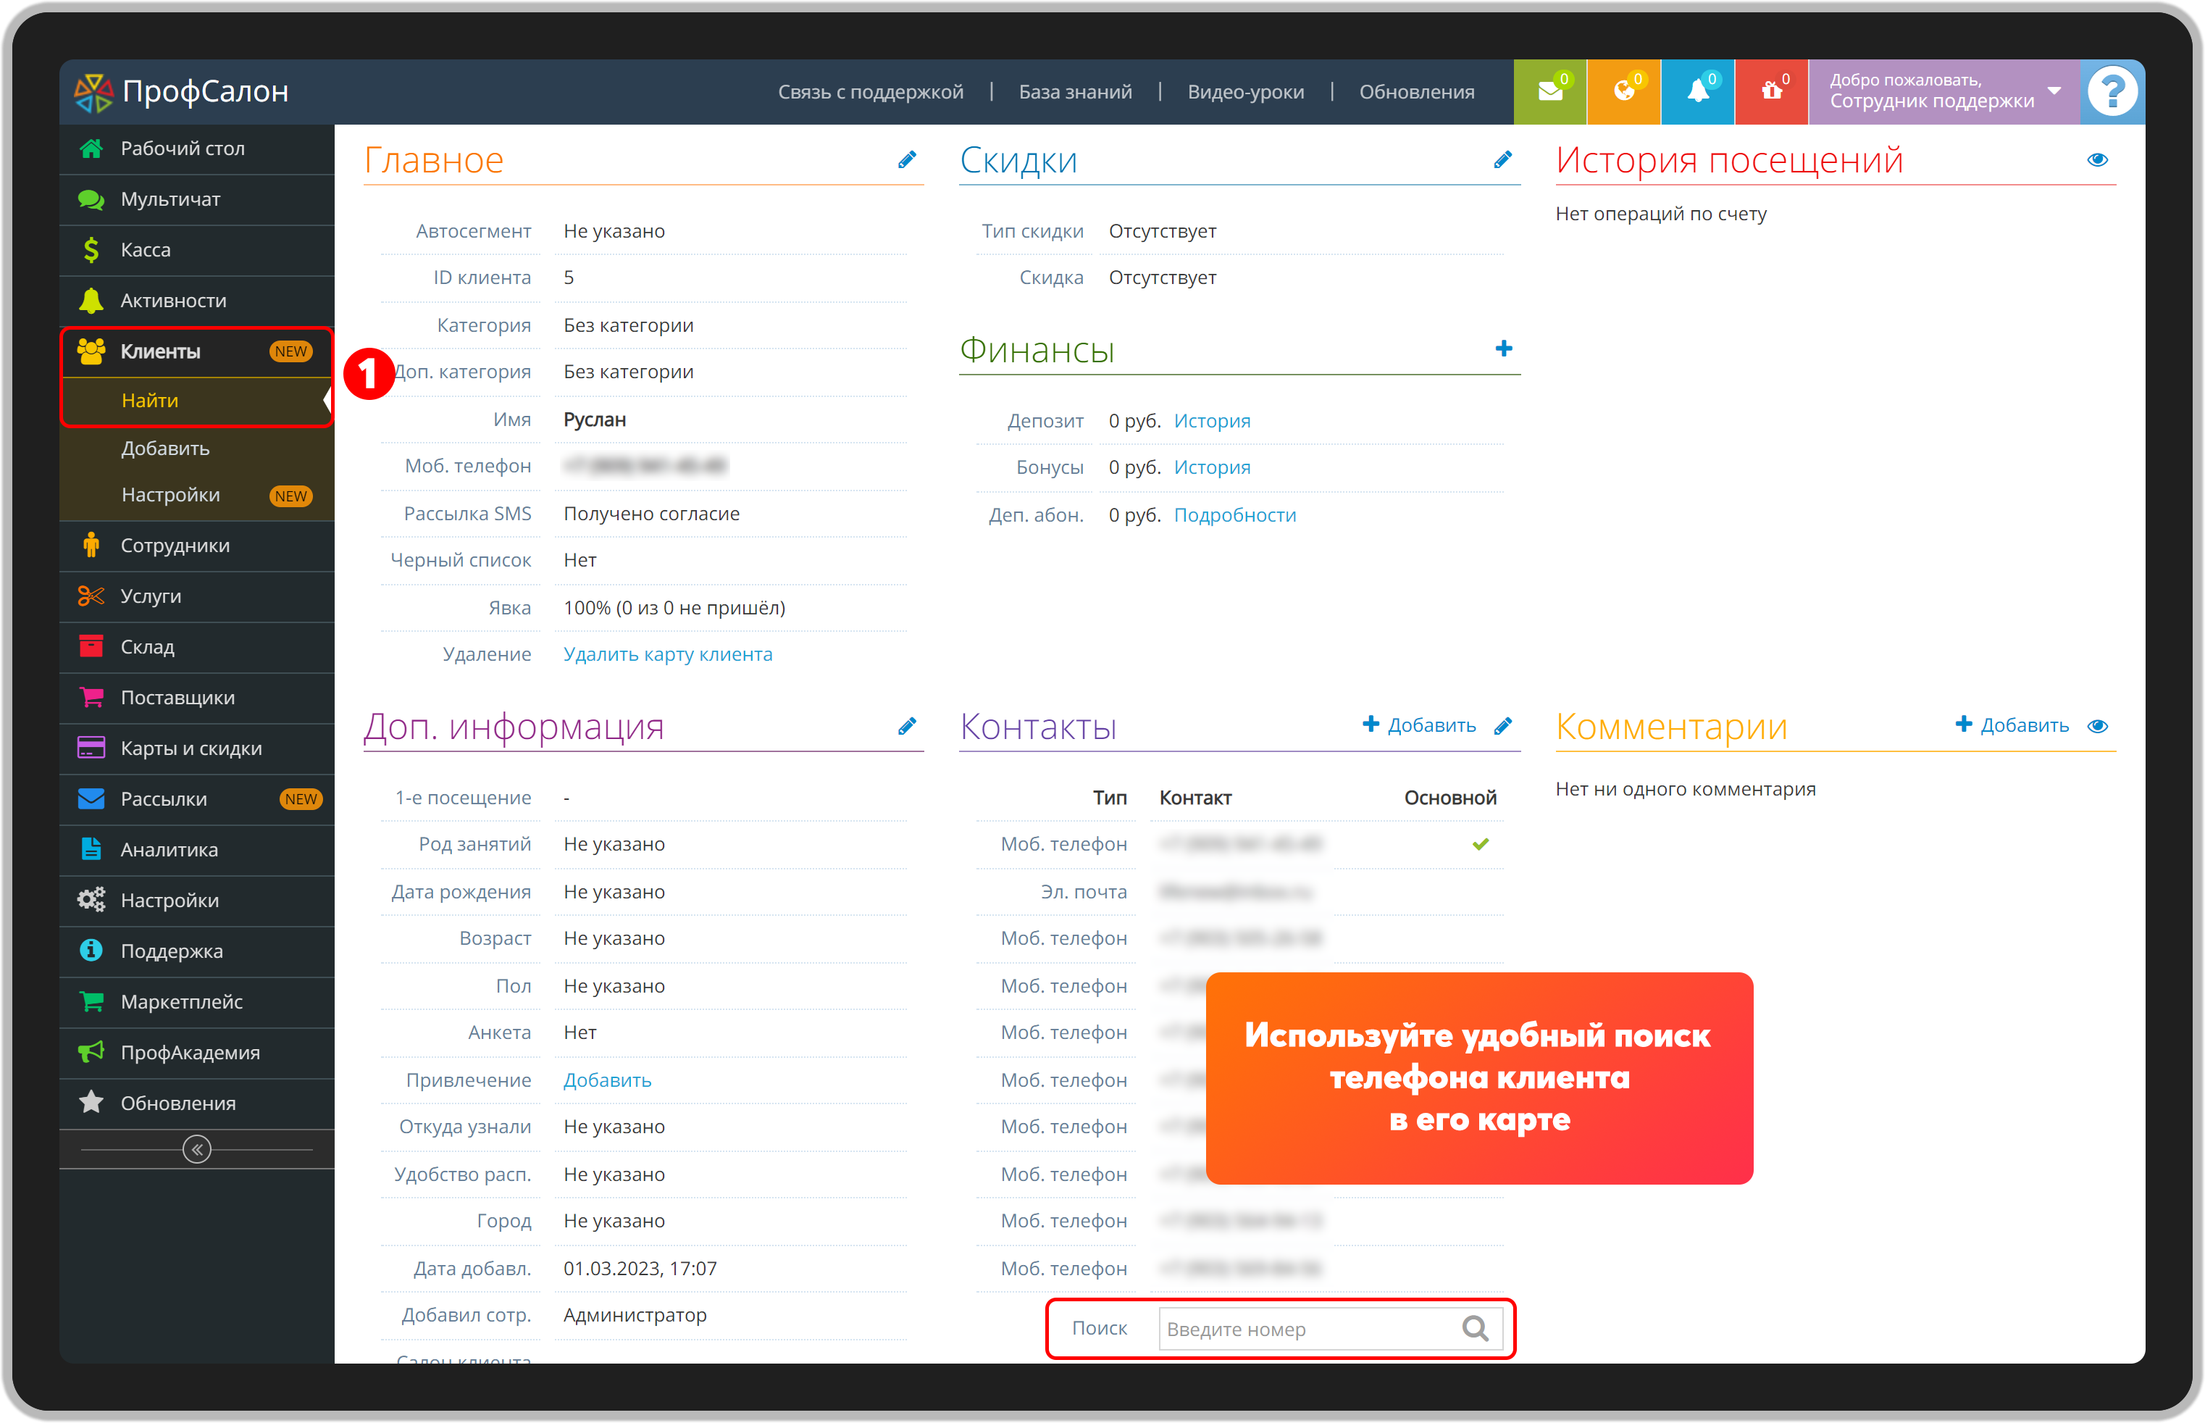Click the Поддержка info icon

click(x=91, y=951)
